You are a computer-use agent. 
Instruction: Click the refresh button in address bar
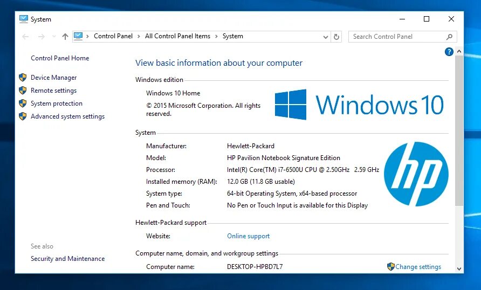tap(336, 37)
